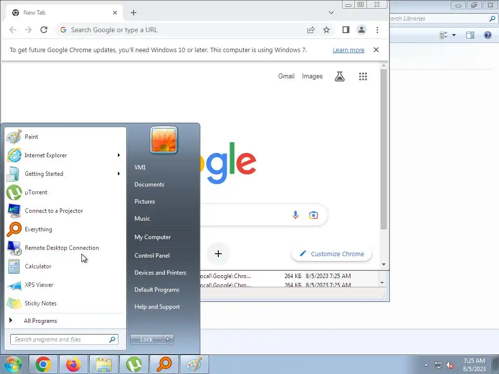Go back in Chrome
Viewport: 499px width, 374px height.
[x=13, y=30]
